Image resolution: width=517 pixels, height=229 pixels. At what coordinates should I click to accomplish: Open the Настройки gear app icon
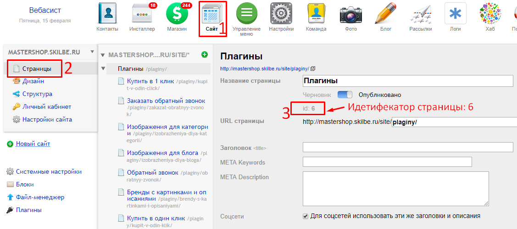tap(281, 13)
